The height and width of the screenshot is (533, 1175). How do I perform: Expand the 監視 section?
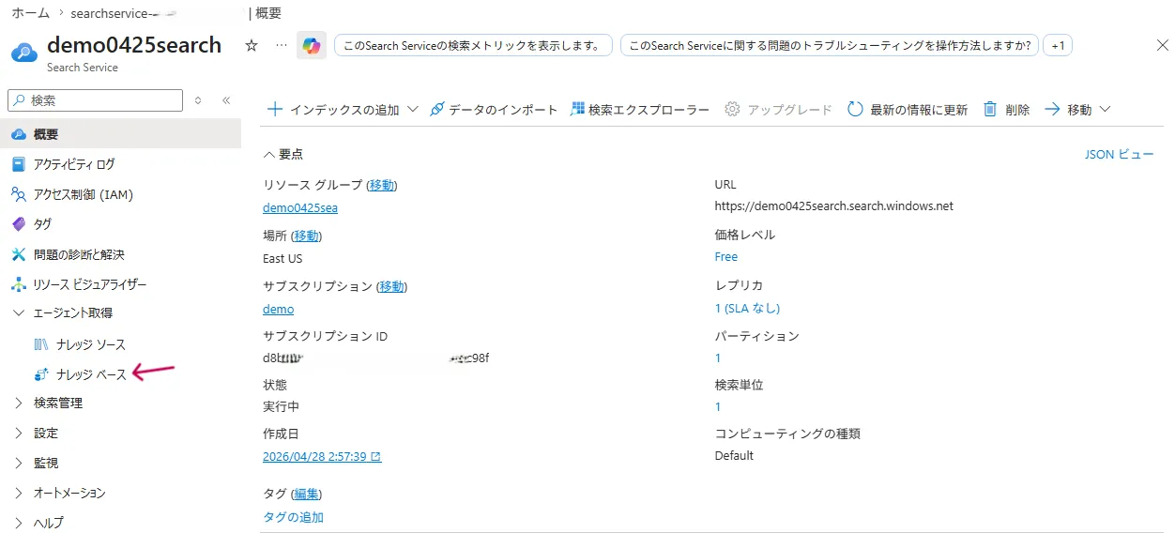tap(19, 463)
